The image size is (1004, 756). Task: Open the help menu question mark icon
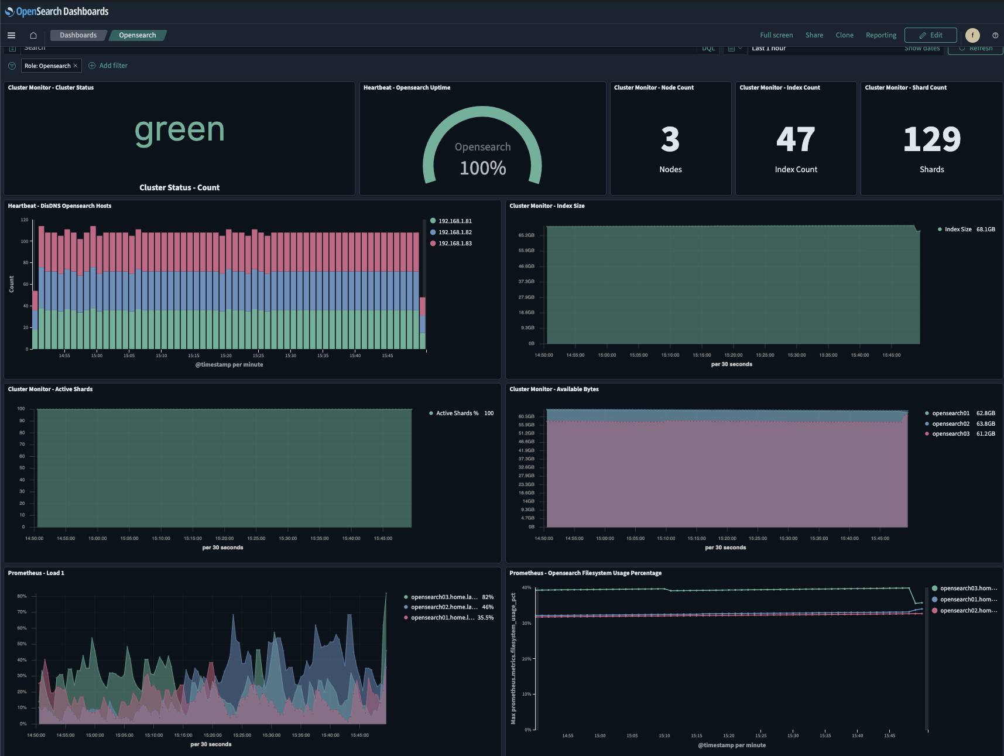[995, 35]
